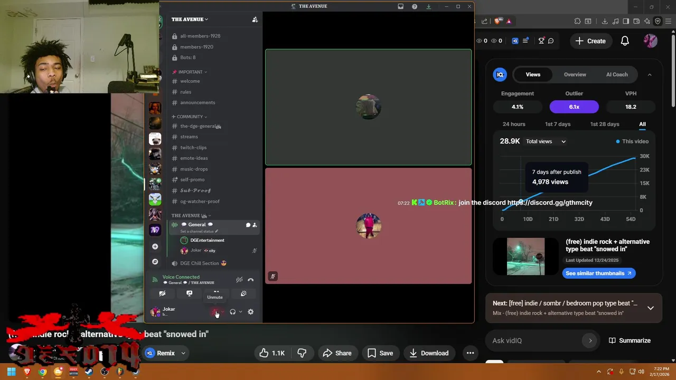The width and height of the screenshot is (676, 380).
Task: Click the Save button under video
Action: pos(380,353)
